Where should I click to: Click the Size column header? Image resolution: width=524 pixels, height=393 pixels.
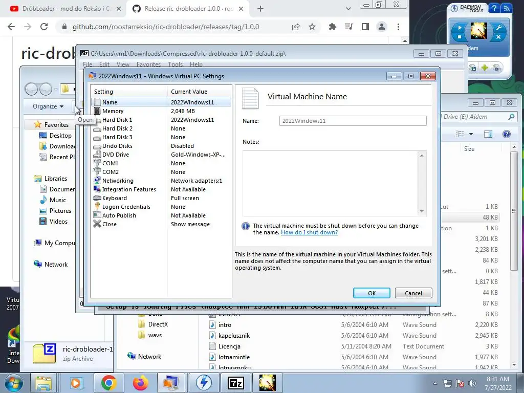469,149
